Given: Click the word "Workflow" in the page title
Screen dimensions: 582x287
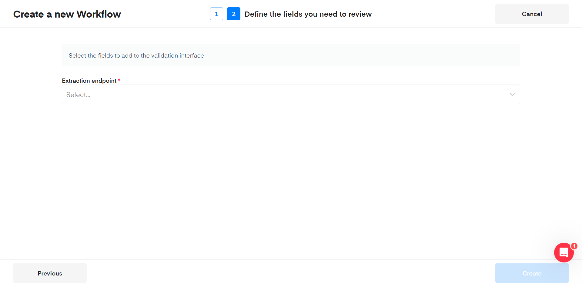Looking at the screenshot, I should click(99, 14).
